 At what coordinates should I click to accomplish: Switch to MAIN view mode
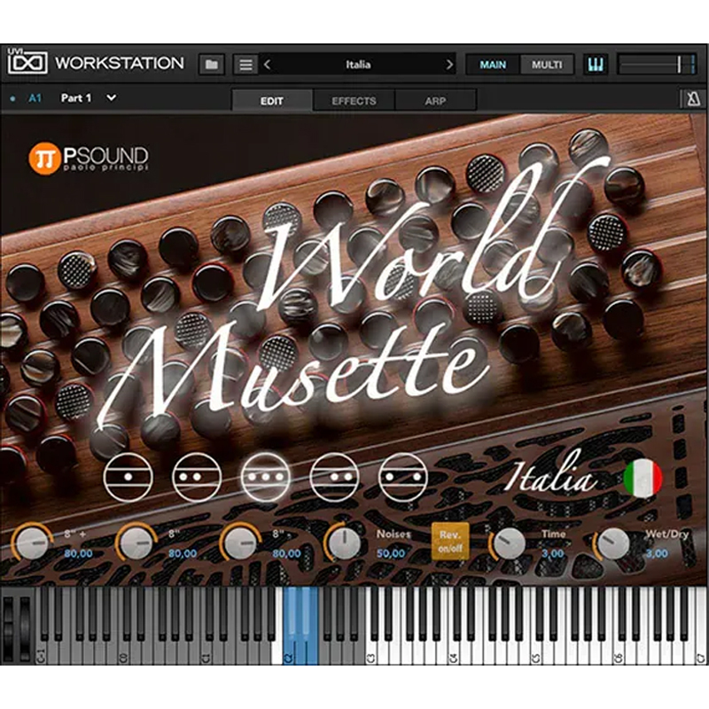(493, 65)
